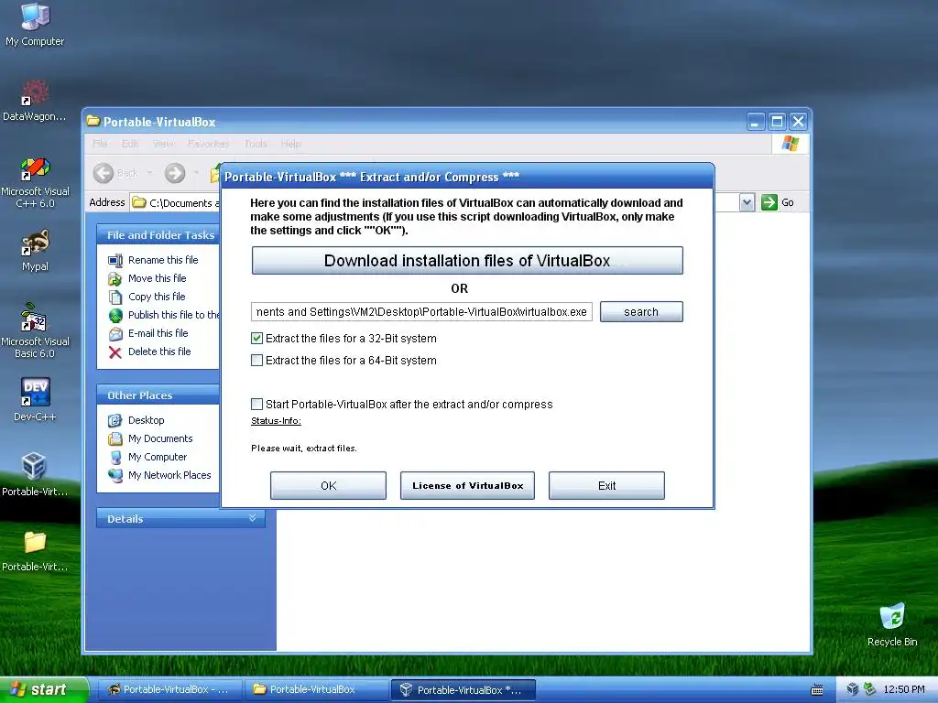Screen dimensions: 938x703
Task: Open the Address bar dropdown arrow
Action: click(x=747, y=202)
